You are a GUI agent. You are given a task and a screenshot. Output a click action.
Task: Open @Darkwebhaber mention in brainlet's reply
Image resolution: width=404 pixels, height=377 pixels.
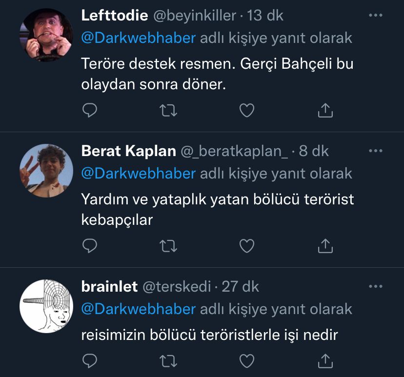pyautogui.click(x=138, y=309)
